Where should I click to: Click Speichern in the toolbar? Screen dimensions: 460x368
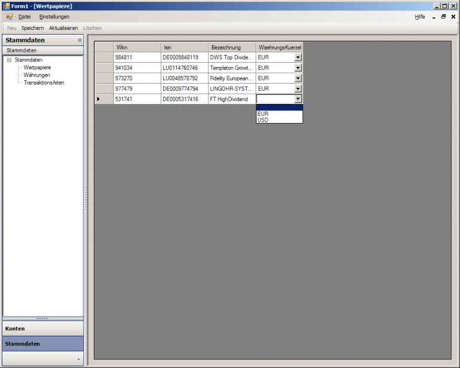coord(33,28)
